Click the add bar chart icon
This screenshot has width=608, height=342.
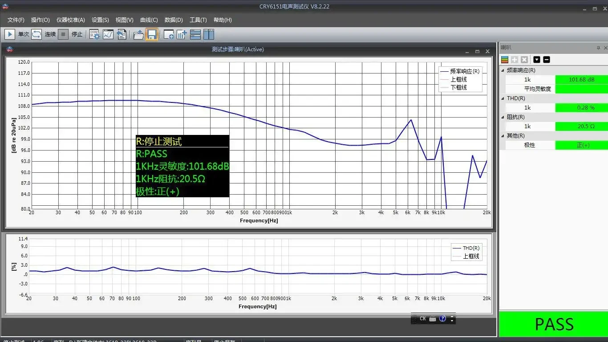pyautogui.click(x=182, y=34)
